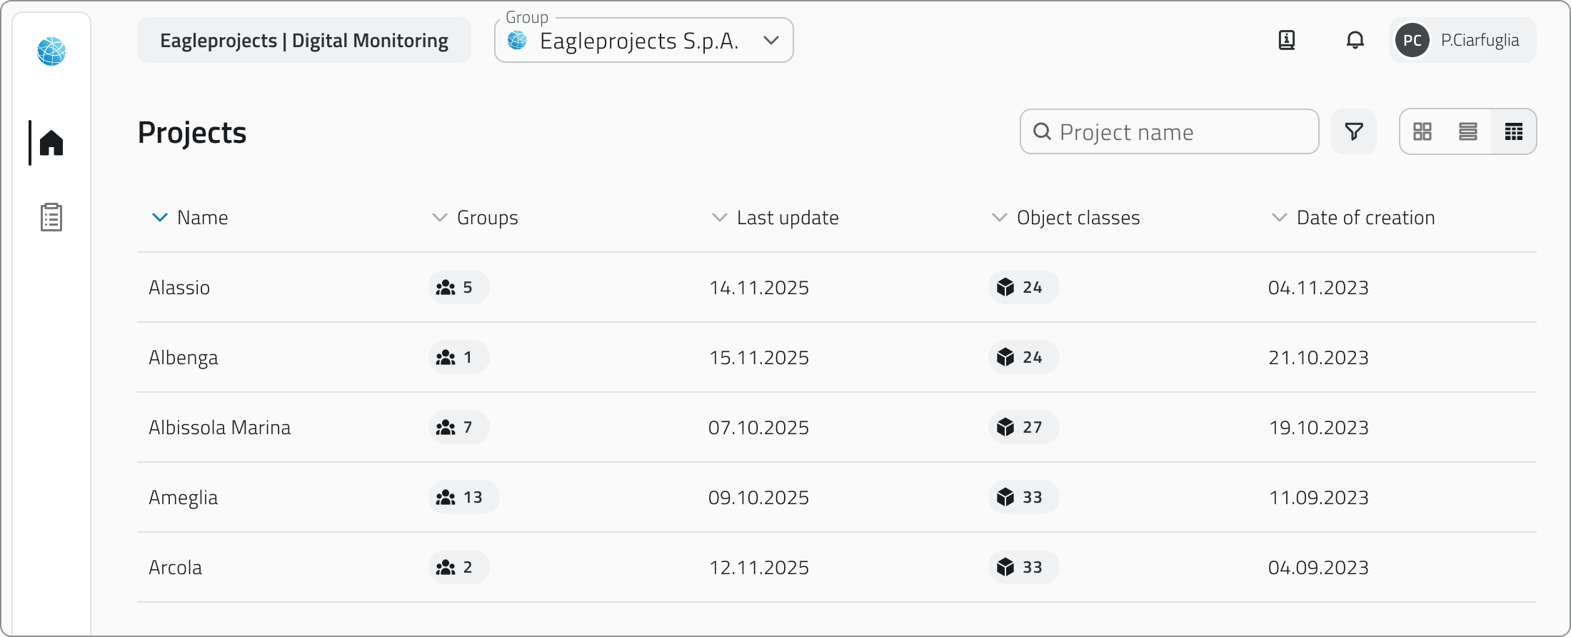Open the Albissola Marina project
This screenshot has width=1571, height=637.
click(219, 427)
